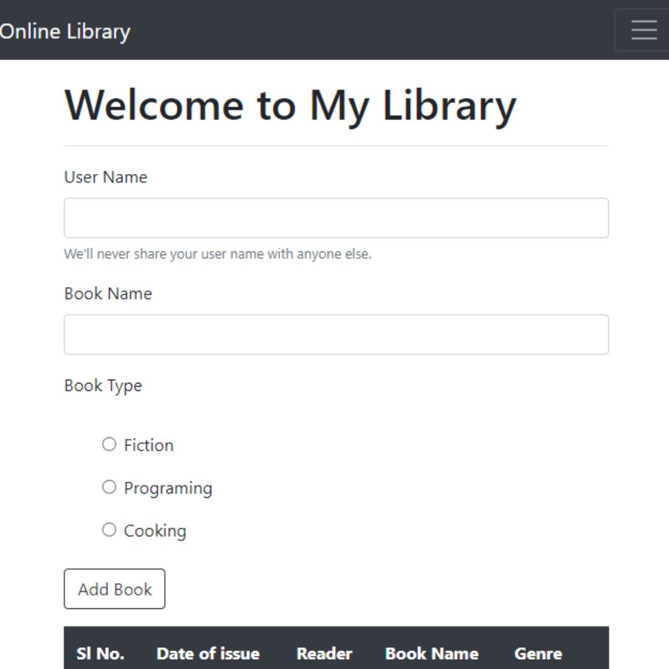The image size is (669, 669).
Task: Open the hamburger navigation menu
Action: click(642, 30)
